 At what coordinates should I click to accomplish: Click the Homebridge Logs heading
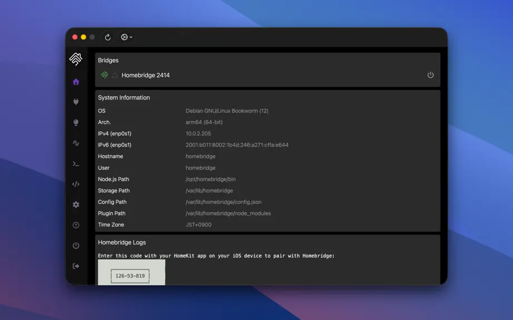tap(122, 242)
